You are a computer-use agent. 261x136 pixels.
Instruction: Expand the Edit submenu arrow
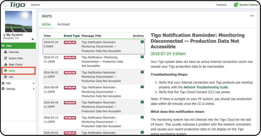point(33,83)
